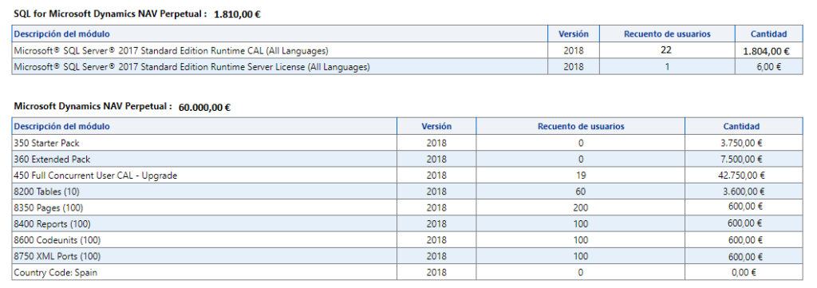This screenshot has width=817, height=288.
Task: Click Recuento de usuarios header in NAV table
Action: [581, 126]
